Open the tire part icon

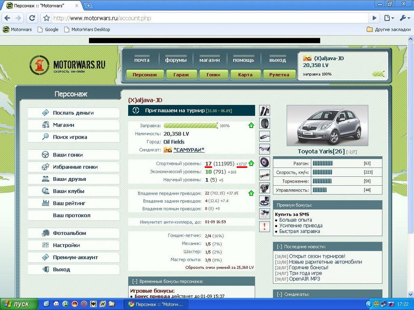click(264, 123)
